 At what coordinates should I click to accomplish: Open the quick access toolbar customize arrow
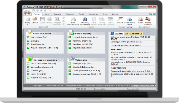tap(50, 10)
